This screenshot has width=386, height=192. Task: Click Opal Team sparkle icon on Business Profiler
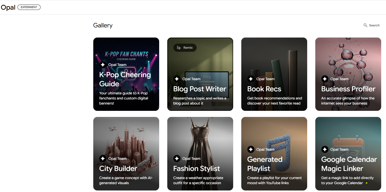325,79
